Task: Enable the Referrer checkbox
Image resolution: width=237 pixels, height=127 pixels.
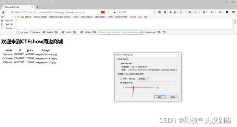Action: point(32,32)
